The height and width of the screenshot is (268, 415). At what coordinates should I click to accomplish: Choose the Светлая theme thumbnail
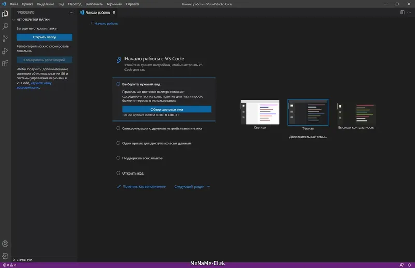coord(260,112)
